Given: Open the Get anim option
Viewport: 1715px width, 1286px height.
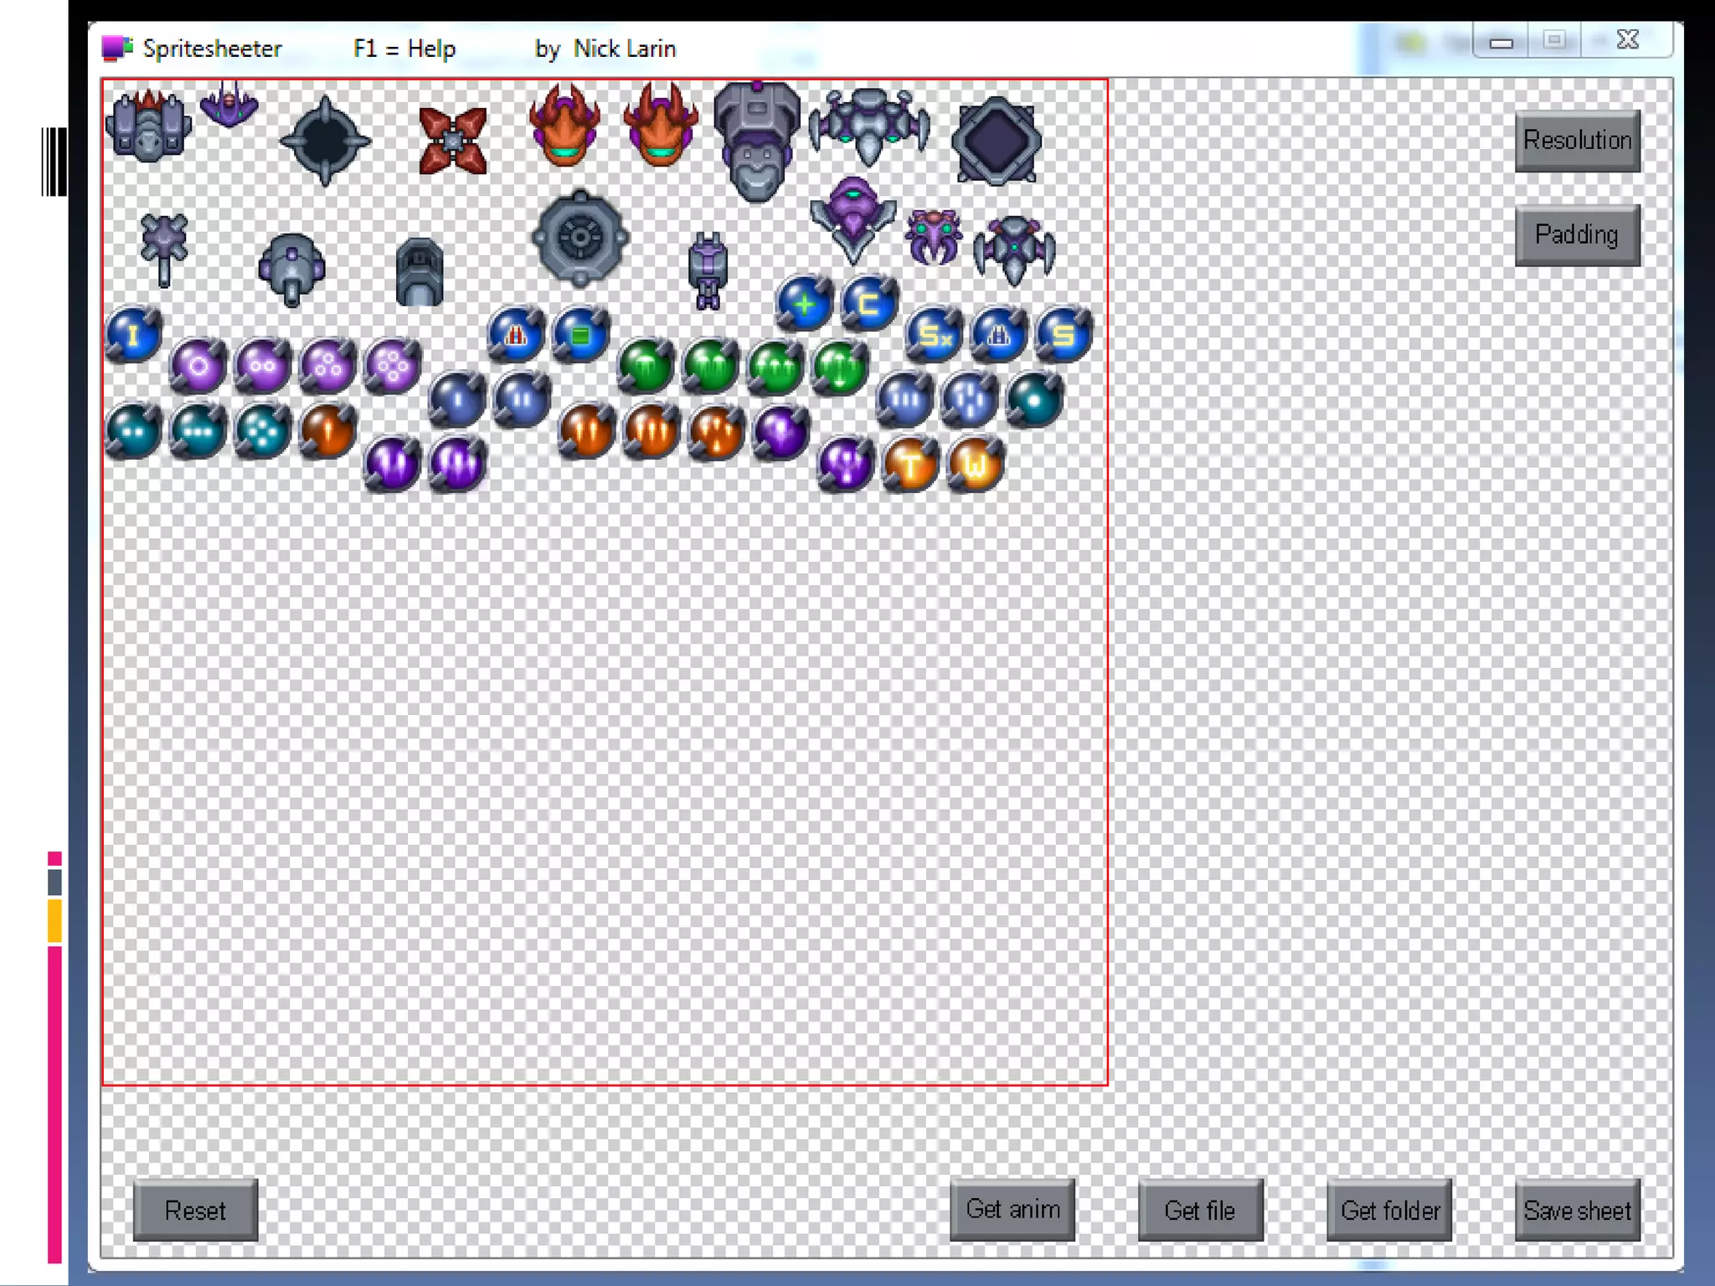Looking at the screenshot, I should click(x=1012, y=1210).
